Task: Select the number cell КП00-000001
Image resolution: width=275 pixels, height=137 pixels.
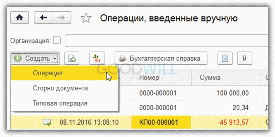Action: click(161, 122)
